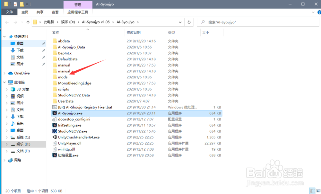Open 下载 under 快速访问

(x=20, y=50)
